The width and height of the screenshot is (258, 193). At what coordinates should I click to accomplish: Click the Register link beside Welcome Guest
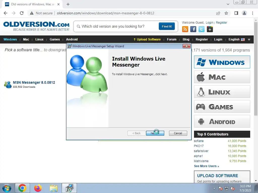pos(221,22)
